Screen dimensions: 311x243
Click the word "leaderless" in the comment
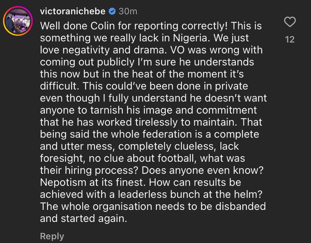[x=151, y=194]
